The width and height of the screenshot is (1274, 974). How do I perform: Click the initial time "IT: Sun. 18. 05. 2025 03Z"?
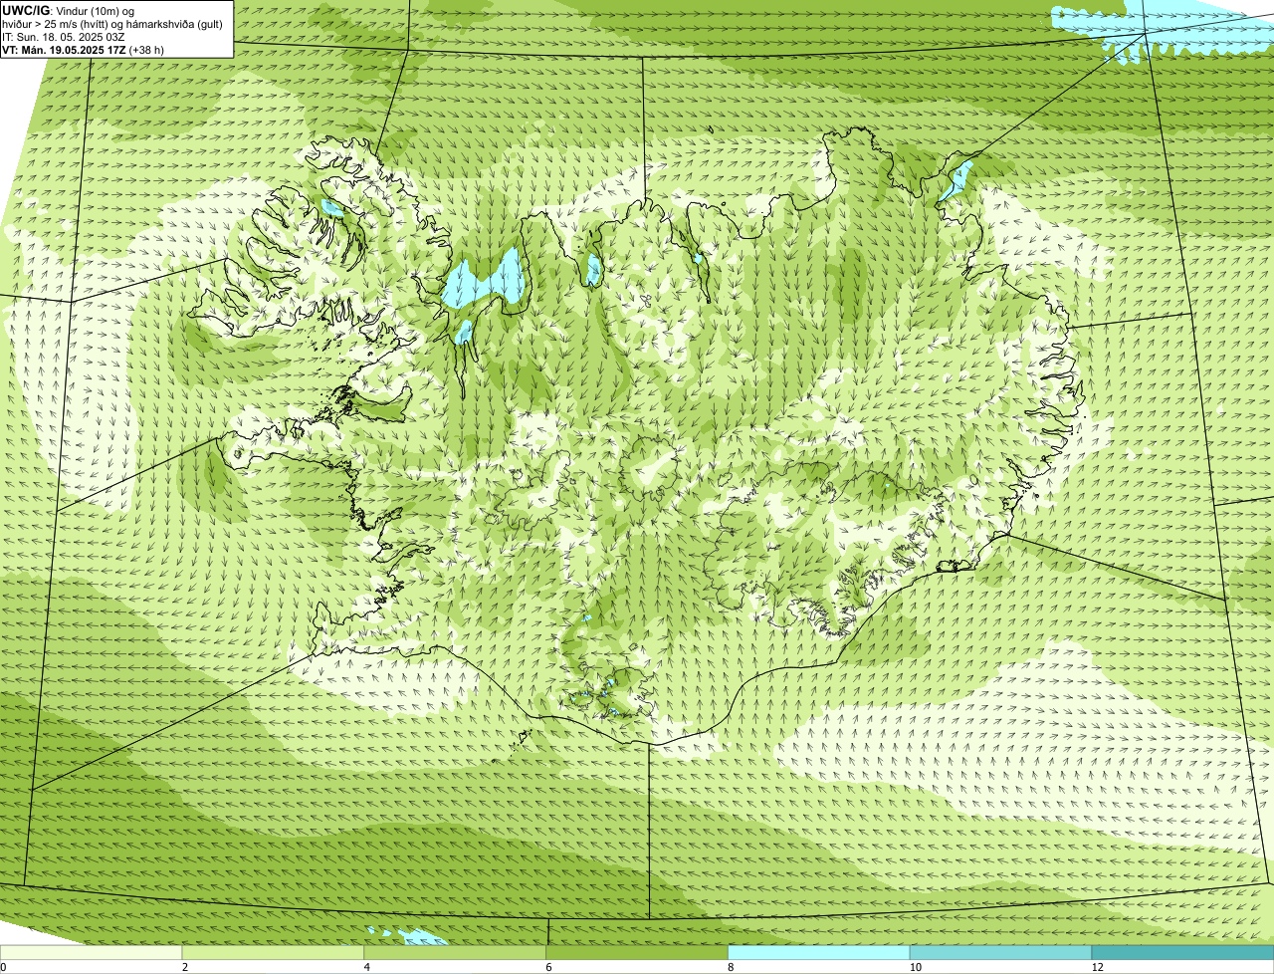pyautogui.click(x=64, y=37)
